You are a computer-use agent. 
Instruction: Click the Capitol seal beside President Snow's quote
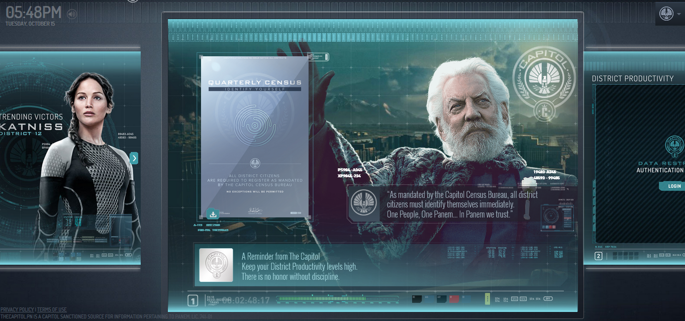[363, 203]
